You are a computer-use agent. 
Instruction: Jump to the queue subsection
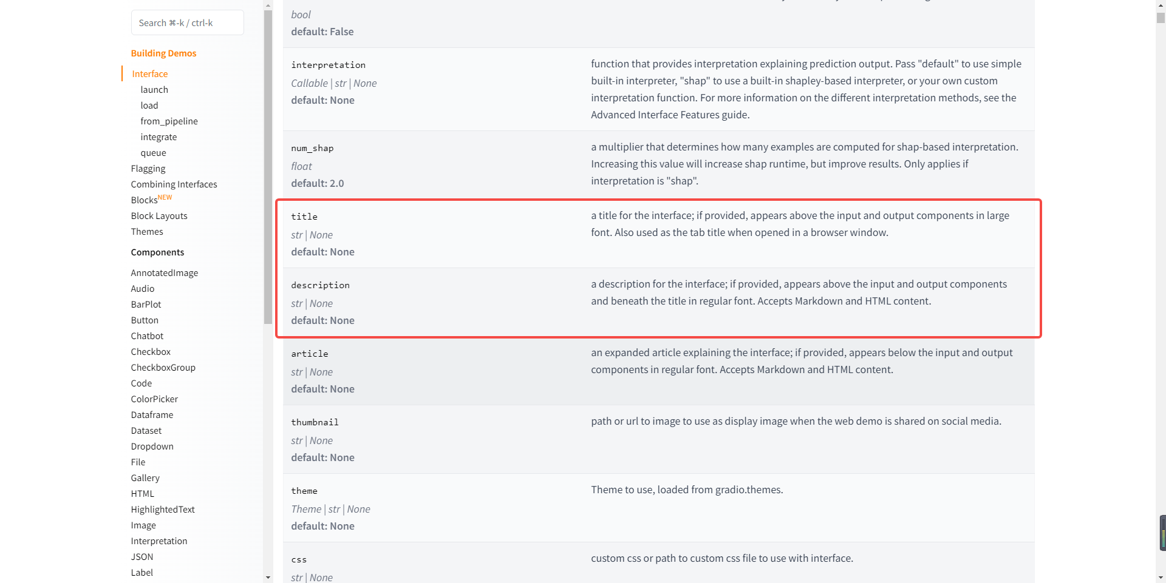click(x=153, y=153)
